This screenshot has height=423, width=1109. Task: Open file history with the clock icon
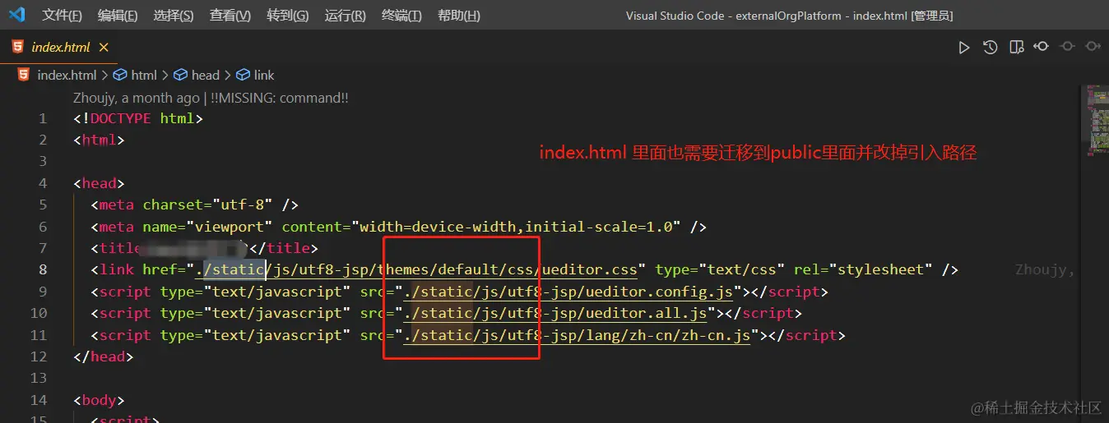(x=991, y=48)
